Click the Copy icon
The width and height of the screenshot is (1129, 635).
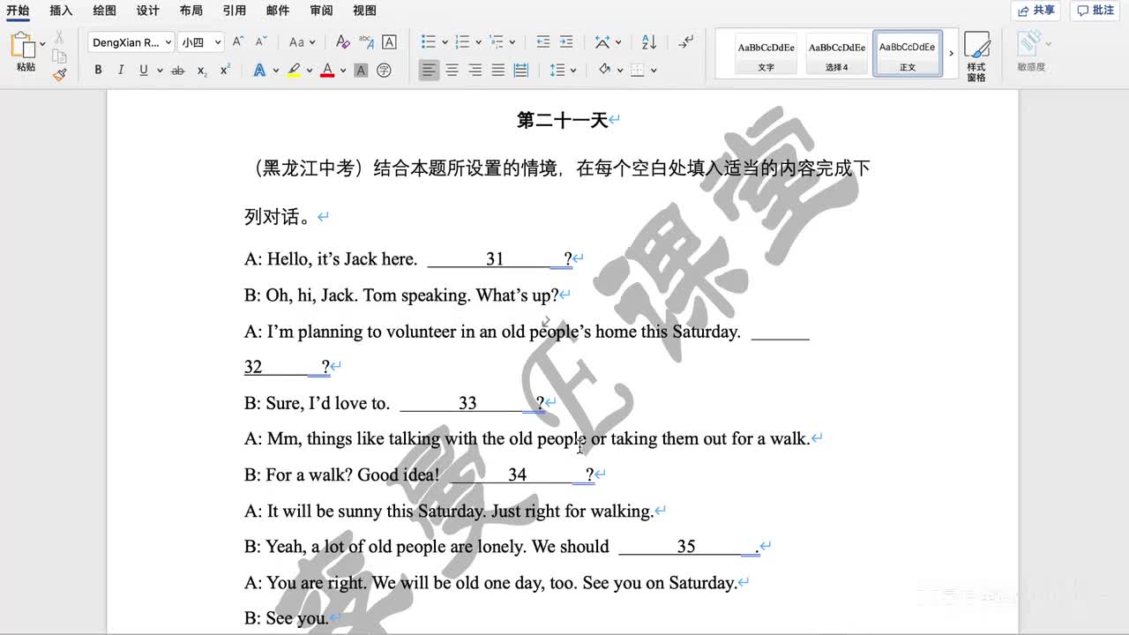59,56
